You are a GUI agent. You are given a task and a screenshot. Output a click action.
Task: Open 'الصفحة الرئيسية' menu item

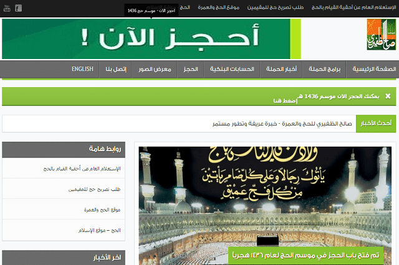pos(374,69)
